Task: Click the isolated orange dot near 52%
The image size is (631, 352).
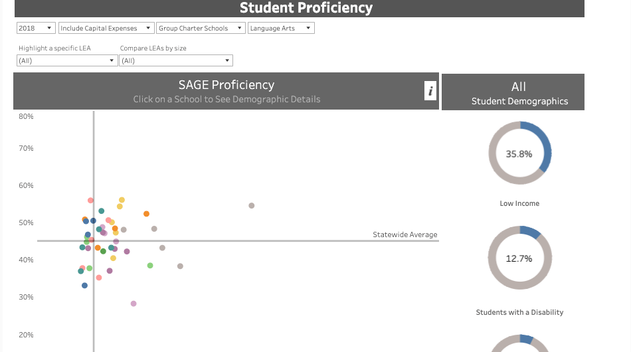Action: [146, 214]
